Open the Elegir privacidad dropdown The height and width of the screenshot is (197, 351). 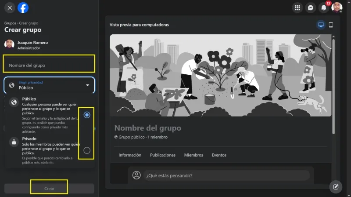[49, 85]
